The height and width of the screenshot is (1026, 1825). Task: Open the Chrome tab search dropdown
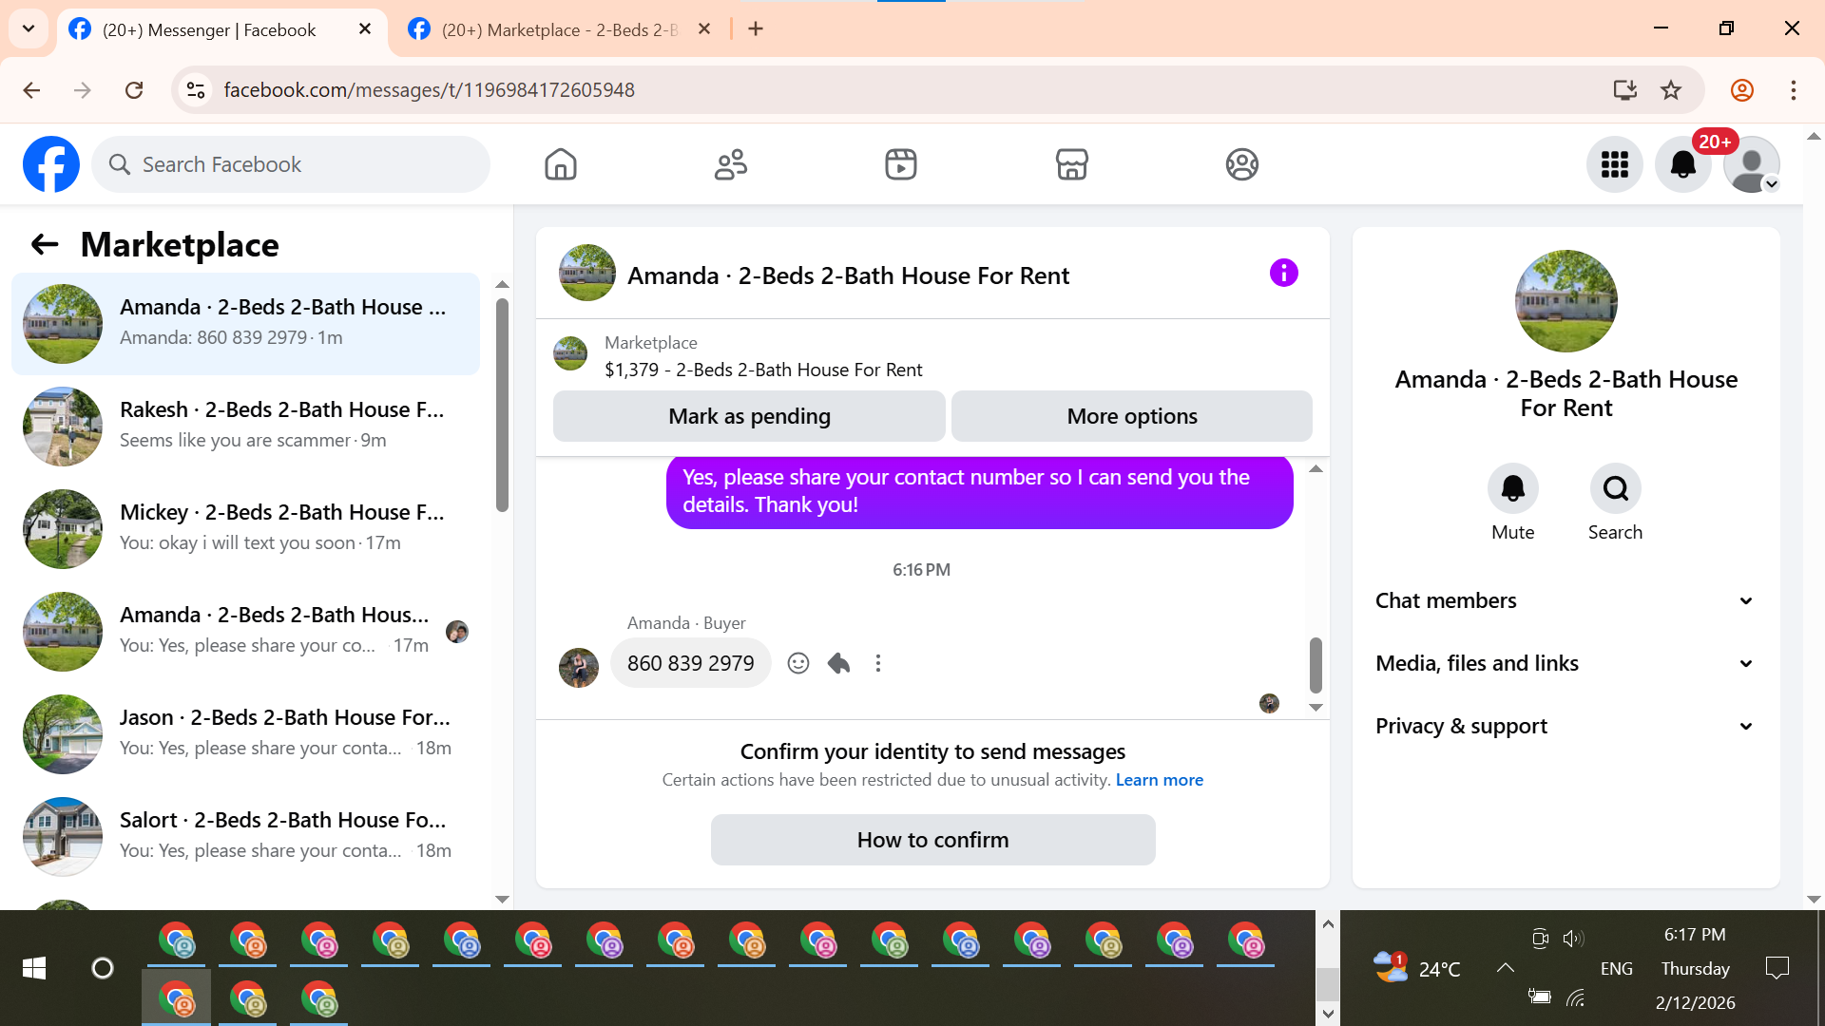point(29,28)
